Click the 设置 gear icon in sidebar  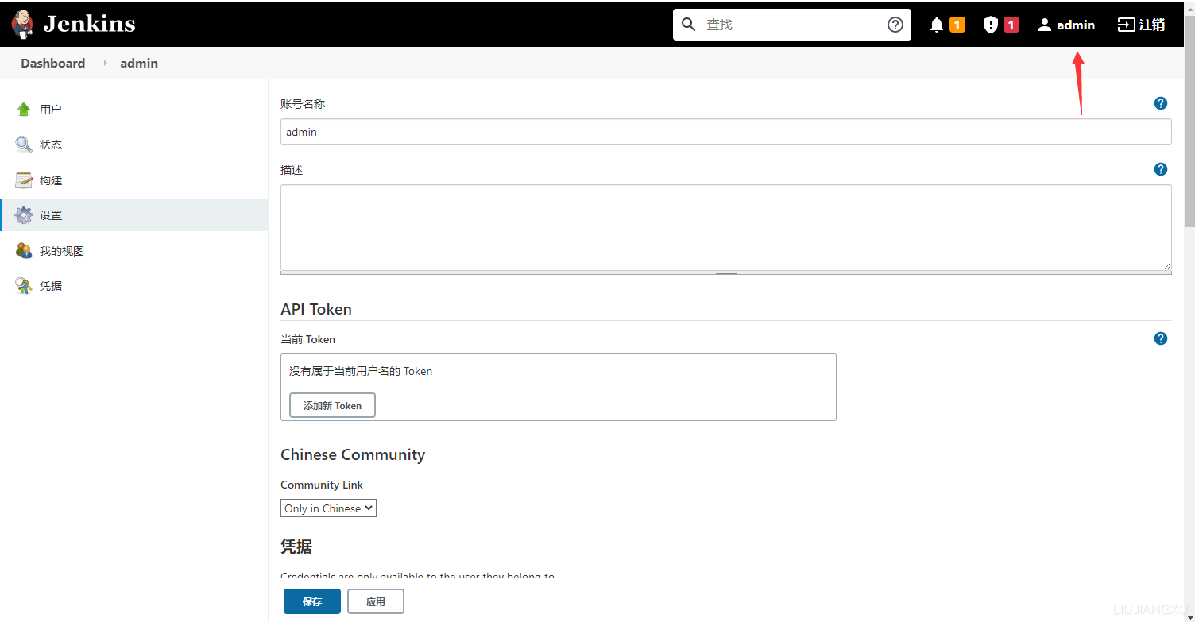point(24,214)
